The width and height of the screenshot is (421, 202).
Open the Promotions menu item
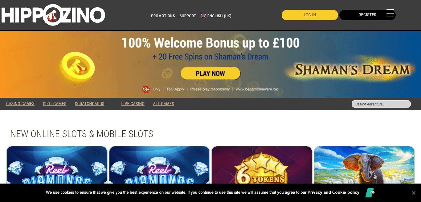[163, 16]
